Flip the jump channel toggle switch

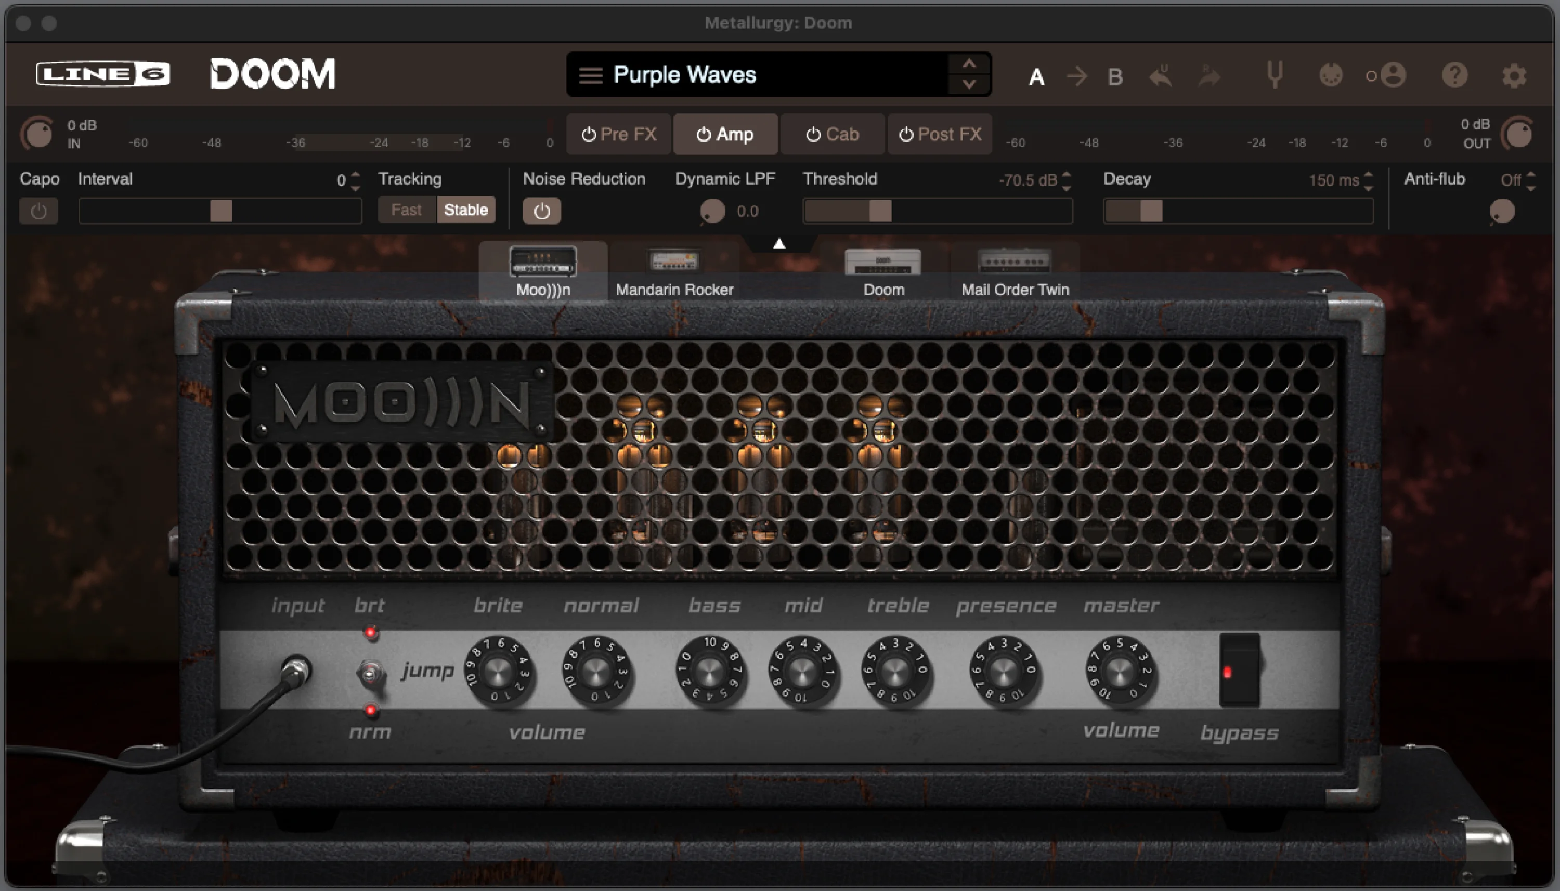[x=370, y=674]
